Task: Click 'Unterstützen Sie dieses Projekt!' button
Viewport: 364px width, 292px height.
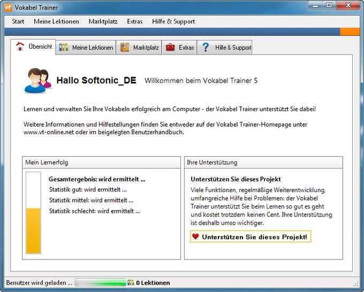Action: [x=251, y=236]
